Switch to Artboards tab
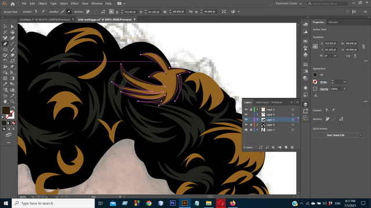The height and width of the screenshot is (208, 371). pyautogui.click(x=277, y=102)
